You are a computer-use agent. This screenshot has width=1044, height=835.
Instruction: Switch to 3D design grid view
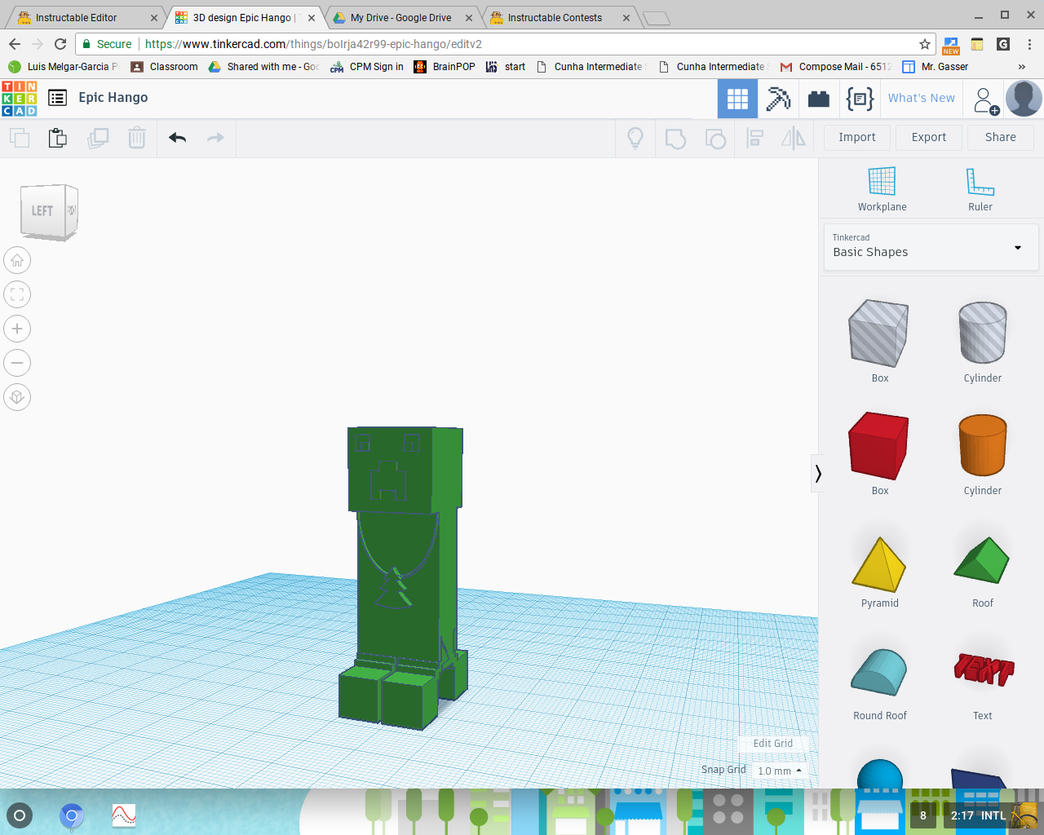pyautogui.click(x=737, y=99)
